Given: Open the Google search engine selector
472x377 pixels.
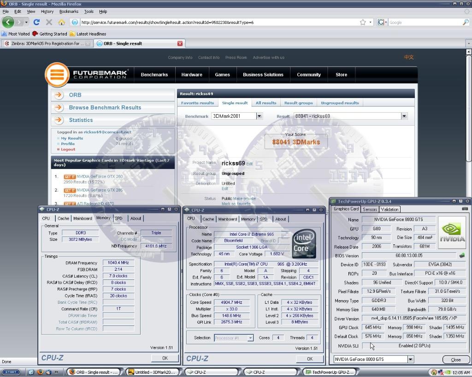Looking at the screenshot, I should point(382,22).
